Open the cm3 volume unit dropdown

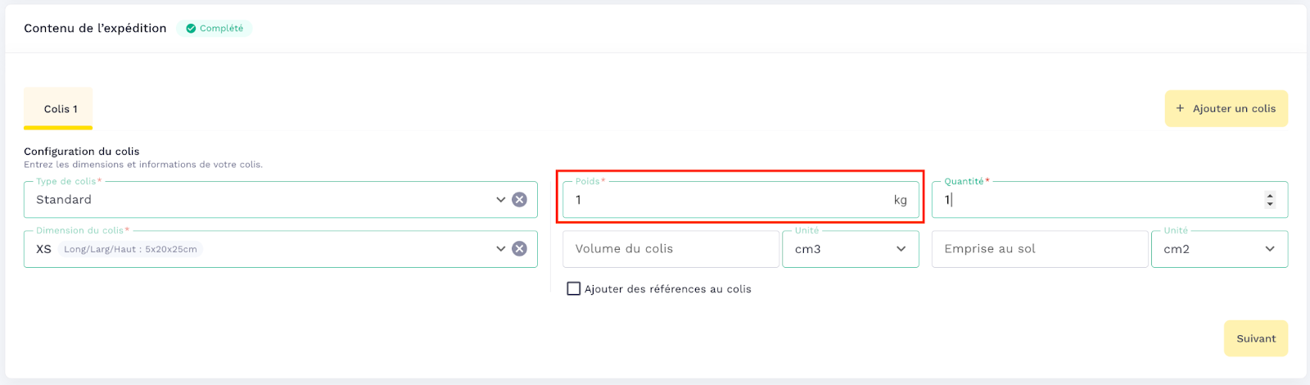[x=850, y=249]
